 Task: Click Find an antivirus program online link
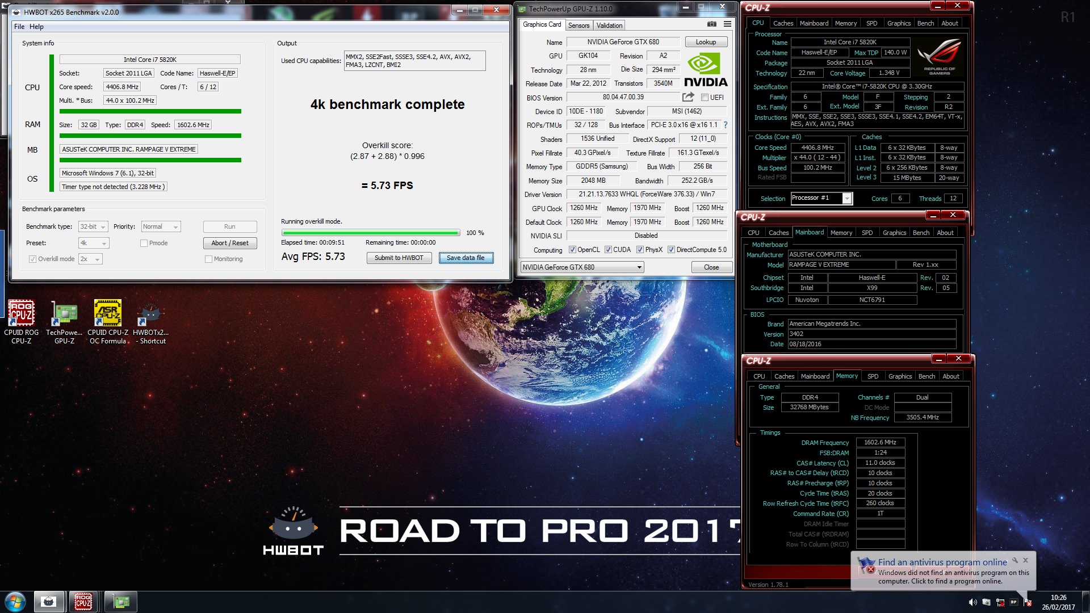click(942, 562)
